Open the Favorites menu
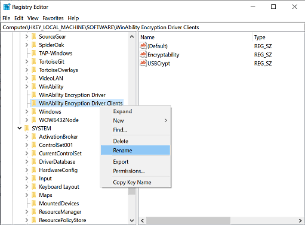This screenshot has width=305, height=225. pos(53,18)
